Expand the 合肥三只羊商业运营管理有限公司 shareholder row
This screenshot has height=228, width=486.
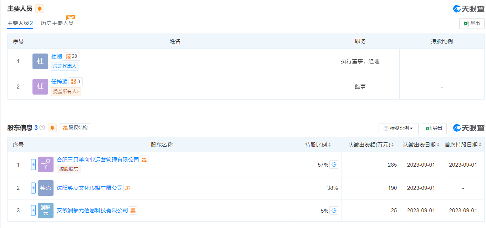(34, 164)
